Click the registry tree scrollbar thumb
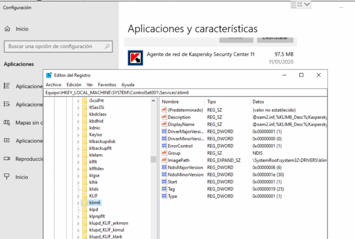This screenshot has width=355, height=239. (153, 159)
